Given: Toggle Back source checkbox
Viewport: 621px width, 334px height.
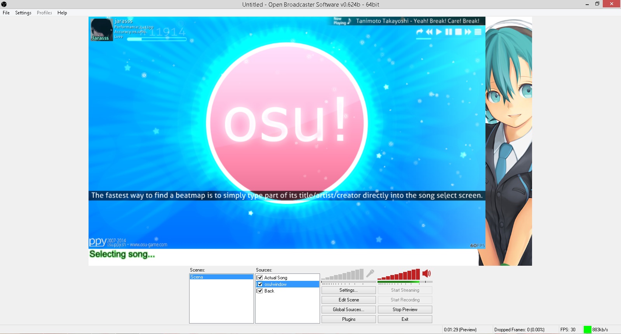Looking at the screenshot, I should [x=260, y=291].
